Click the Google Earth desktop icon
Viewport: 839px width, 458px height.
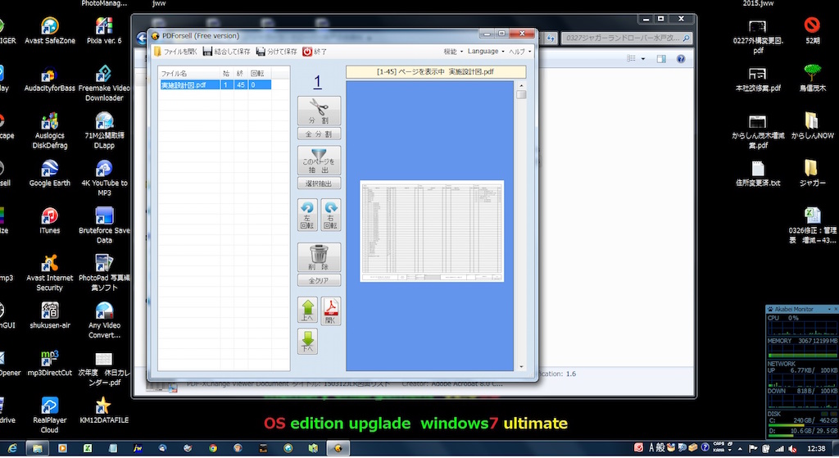tap(50, 174)
